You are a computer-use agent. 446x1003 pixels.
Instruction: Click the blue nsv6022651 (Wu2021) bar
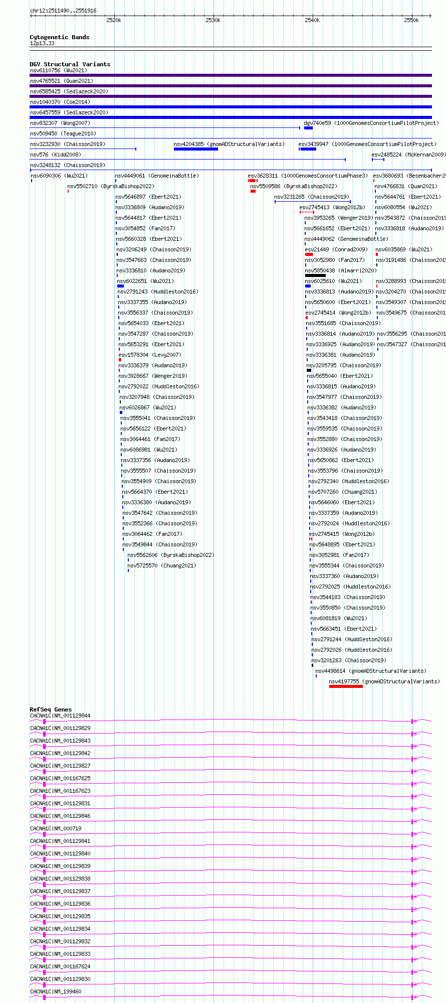coord(120,286)
